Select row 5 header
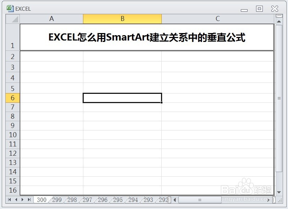The width and height of the screenshot is (288, 209). [x=12, y=88]
